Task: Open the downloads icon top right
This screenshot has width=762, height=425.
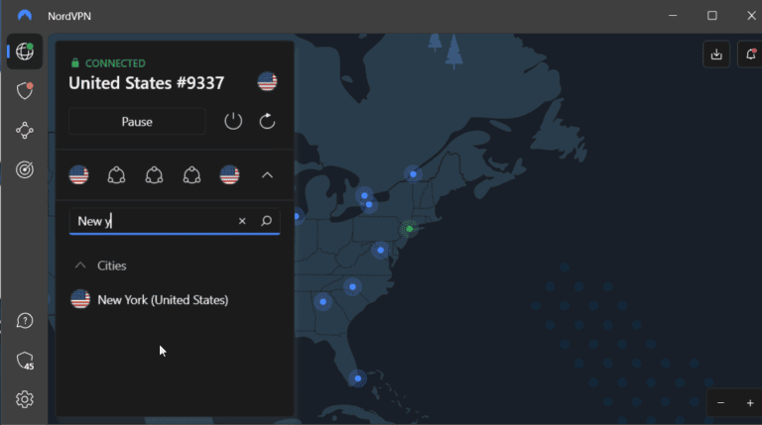Action: 716,53
